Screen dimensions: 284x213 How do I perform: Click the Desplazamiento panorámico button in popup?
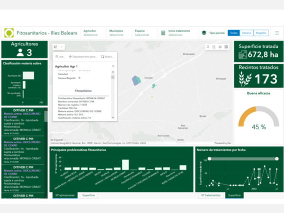point(83,56)
